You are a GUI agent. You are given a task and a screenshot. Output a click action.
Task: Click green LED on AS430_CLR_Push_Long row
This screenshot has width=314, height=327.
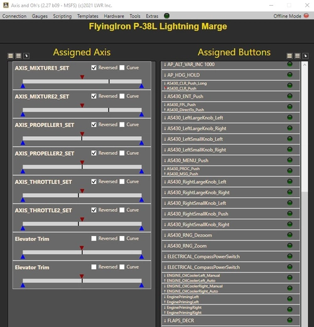point(290,85)
